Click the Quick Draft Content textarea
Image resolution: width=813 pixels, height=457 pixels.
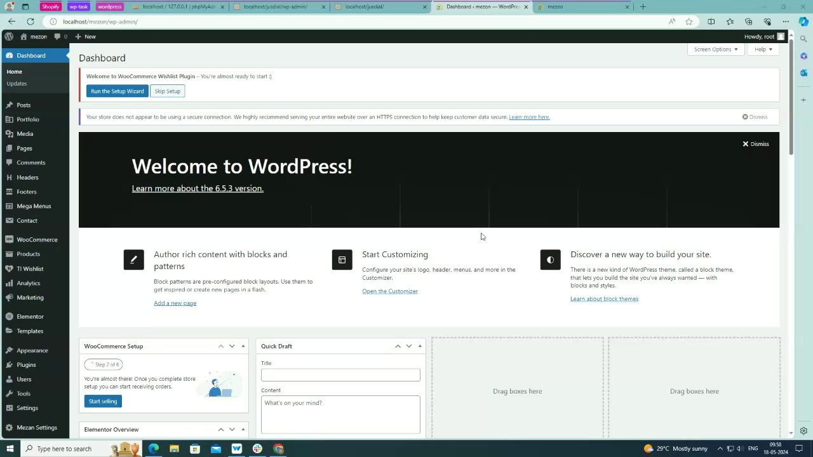click(340, 415)
